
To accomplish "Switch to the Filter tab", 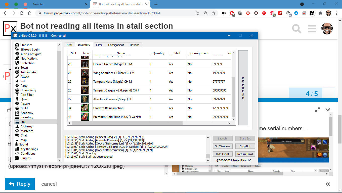I will [x=99, y=45].
